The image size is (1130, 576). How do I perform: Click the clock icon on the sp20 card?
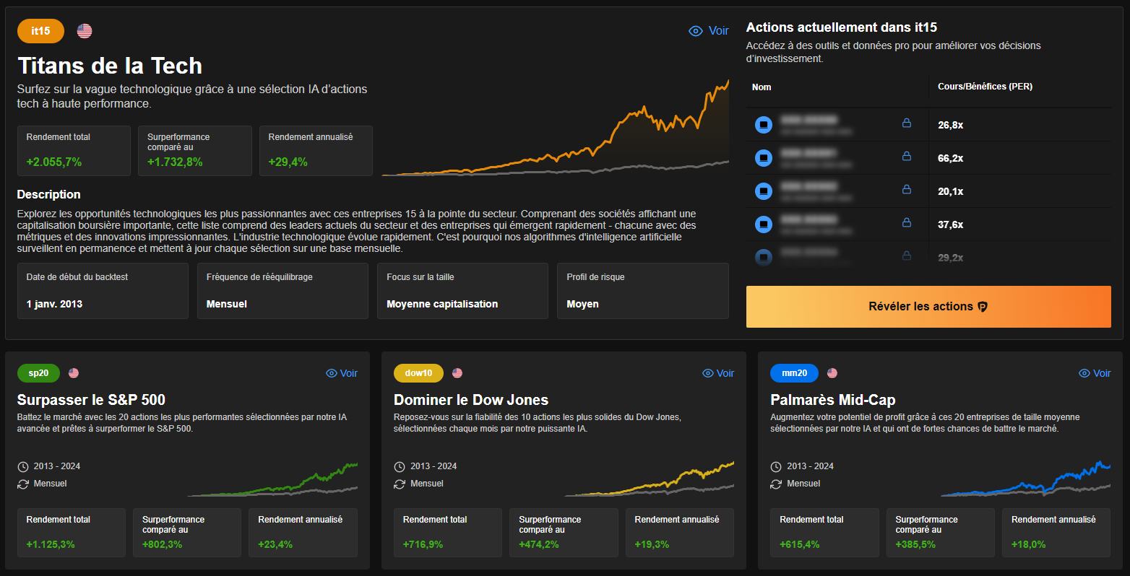click(23, 467)
